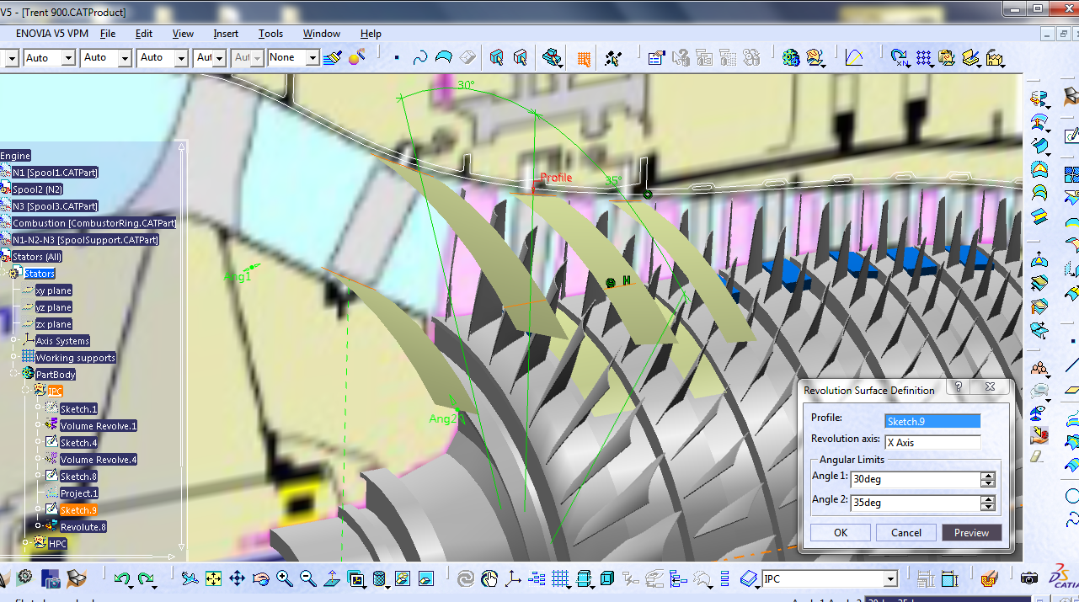Click the Capture camera icon
This screenshot has height=602, width=1079.
point(1028,578)
